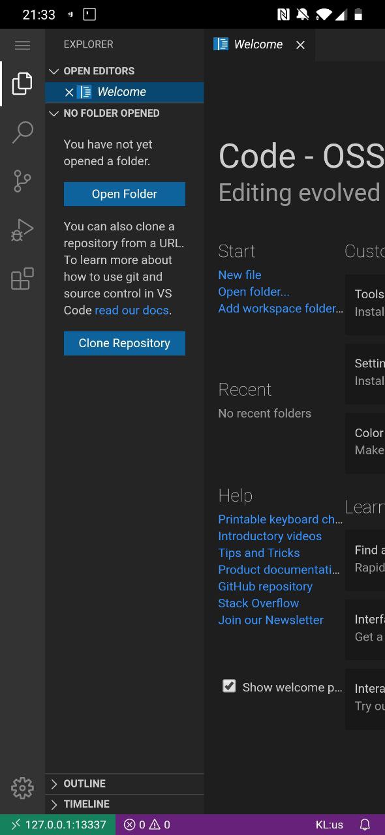Open the Manage gear menu
Image resolution: width=385 pixels, height=835 pixels.
pos(22,788)
